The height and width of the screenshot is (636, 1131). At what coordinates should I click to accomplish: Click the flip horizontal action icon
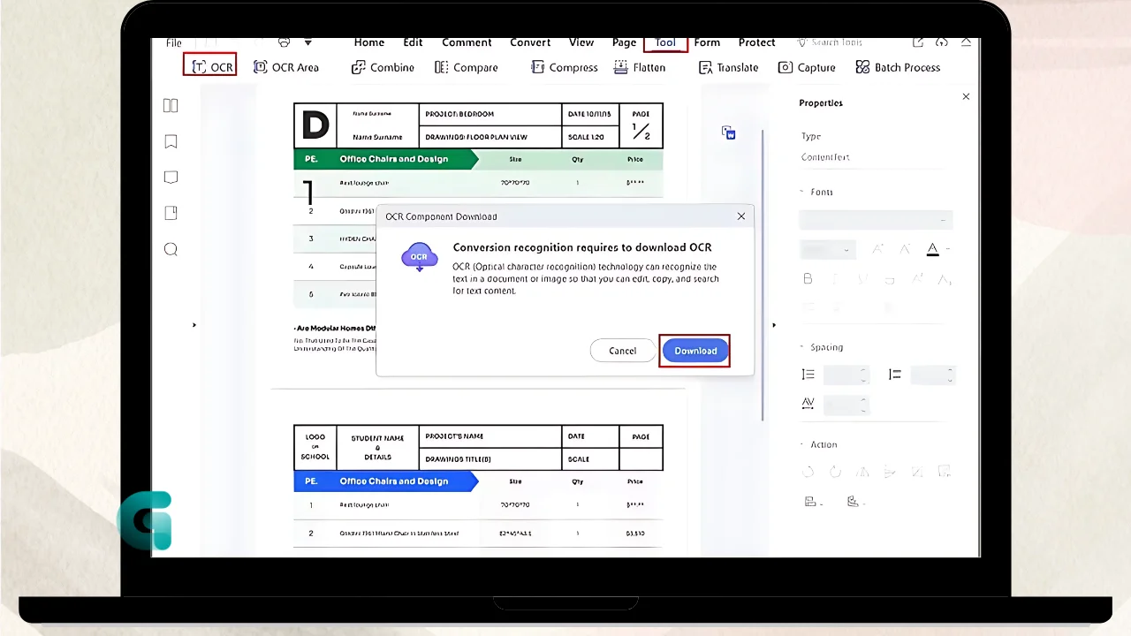point(862,472)
